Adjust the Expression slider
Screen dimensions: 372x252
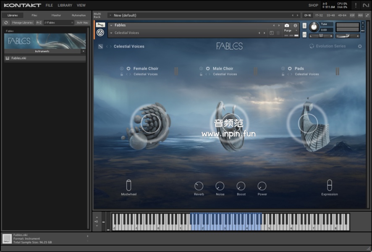tap(330, 185)
